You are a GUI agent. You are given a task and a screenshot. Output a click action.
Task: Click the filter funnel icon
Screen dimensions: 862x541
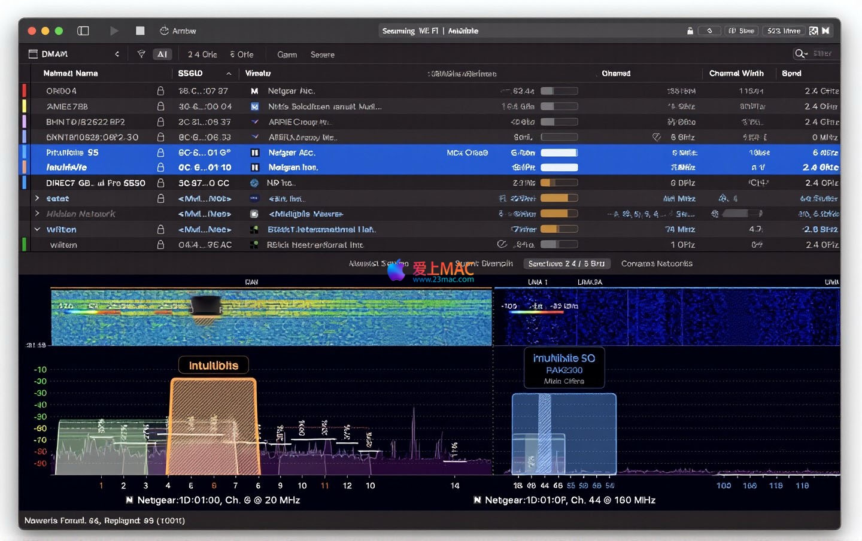[141, 54]
